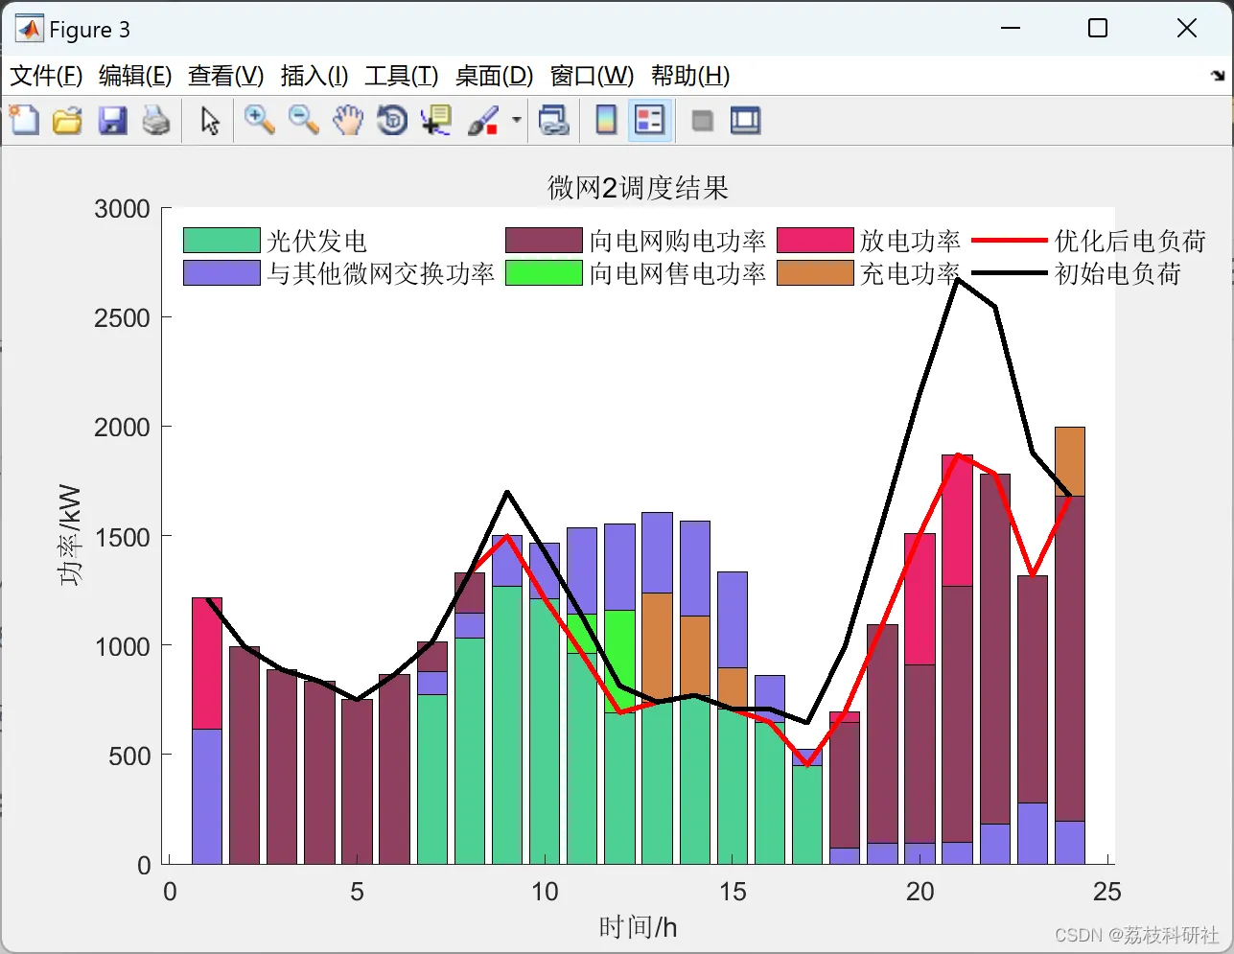Image resolution: width=1234 pixels, height=954 pixels.
Task: Click the legend text 优化后电负荷
Action: point(1130,241)
